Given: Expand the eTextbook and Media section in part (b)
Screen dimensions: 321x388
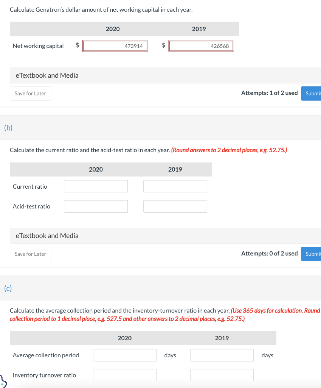Looking at the screenshot, I should tap(47, 235).
